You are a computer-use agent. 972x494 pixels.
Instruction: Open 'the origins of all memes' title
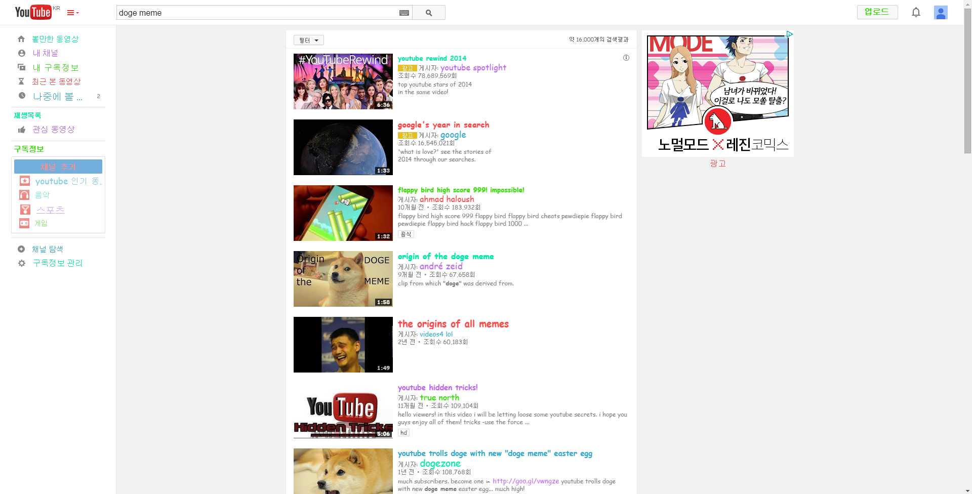coord(453,324)
